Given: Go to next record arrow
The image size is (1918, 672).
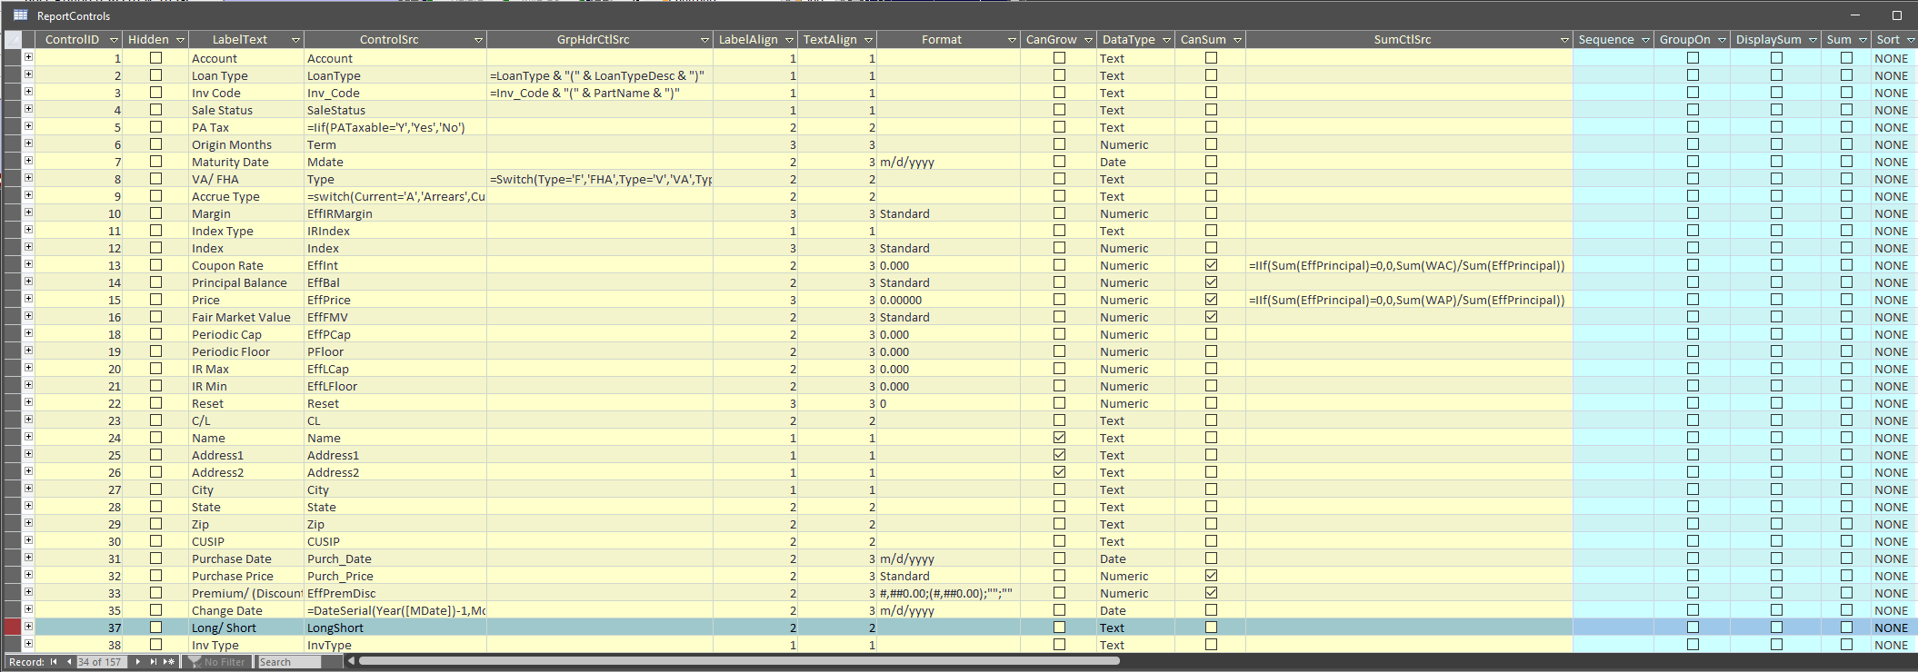Looking at the screenshot, I should tap(137, 662).
